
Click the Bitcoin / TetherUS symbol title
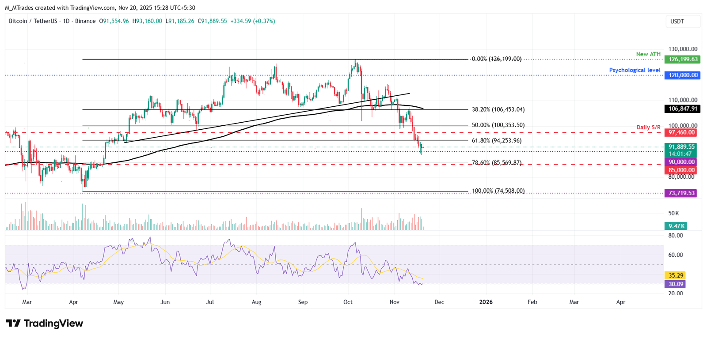(x=33, y=21)
